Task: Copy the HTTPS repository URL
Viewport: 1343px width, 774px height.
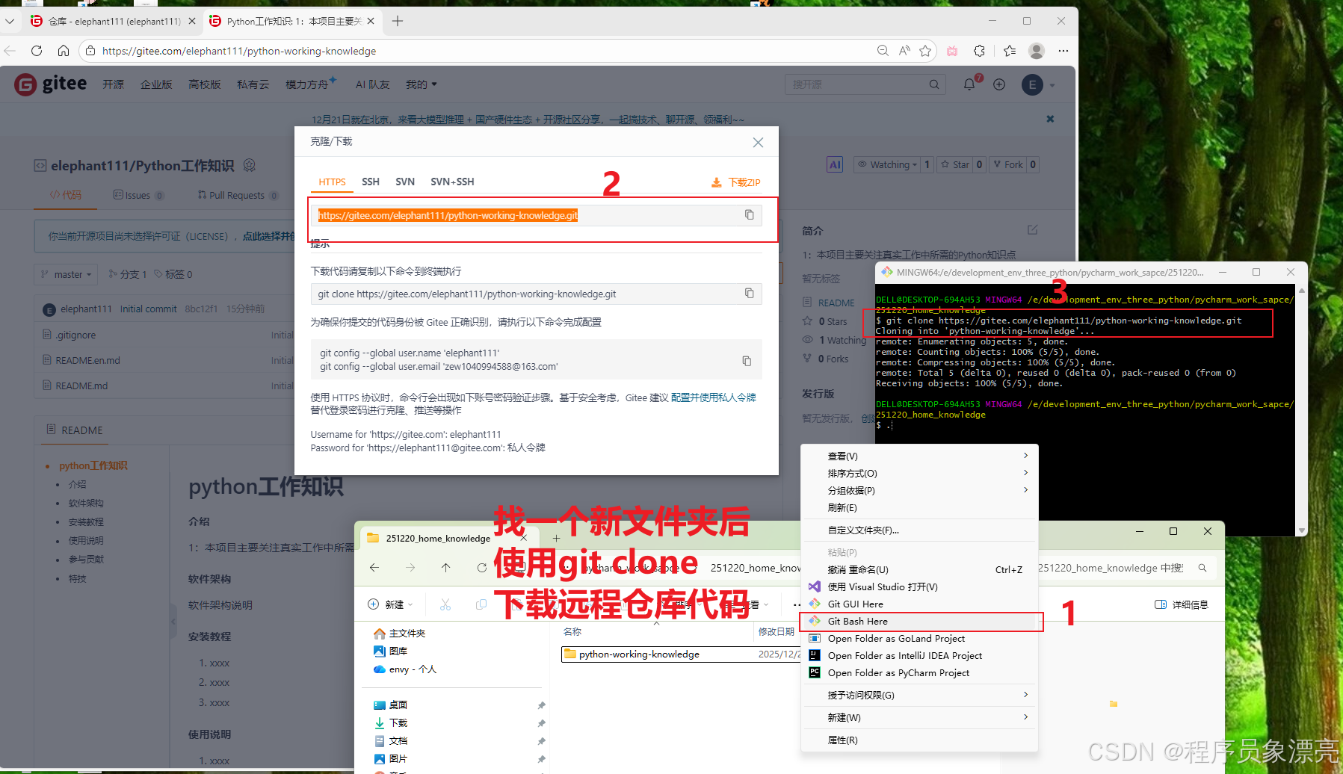Action: (x=749, y=215)
